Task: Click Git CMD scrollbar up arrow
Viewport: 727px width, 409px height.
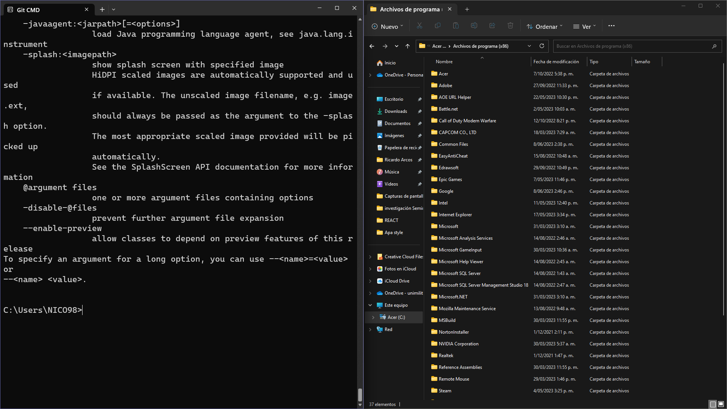Action: tap(360, 19)
